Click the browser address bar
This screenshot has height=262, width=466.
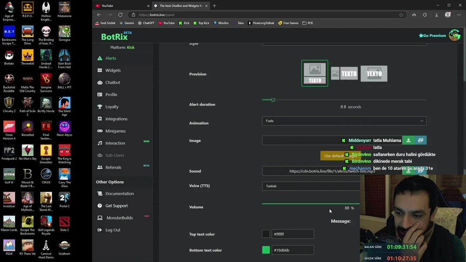pos(268,15)
